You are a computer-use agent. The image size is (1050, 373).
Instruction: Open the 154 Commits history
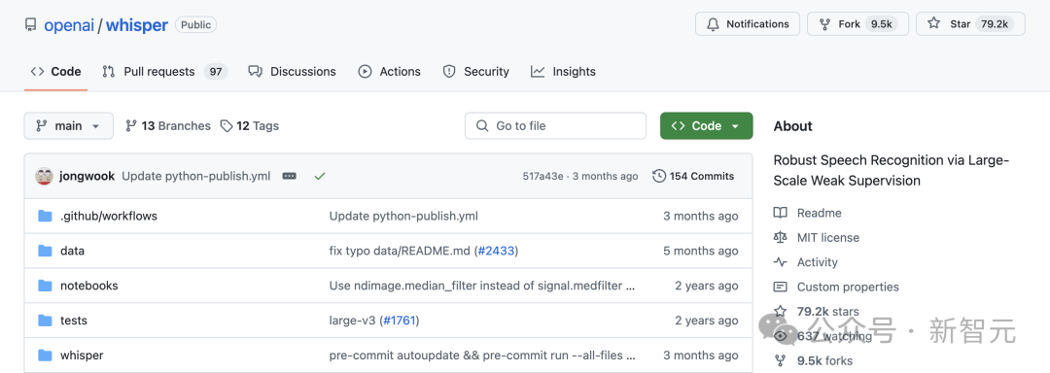[x=693, y=177]
